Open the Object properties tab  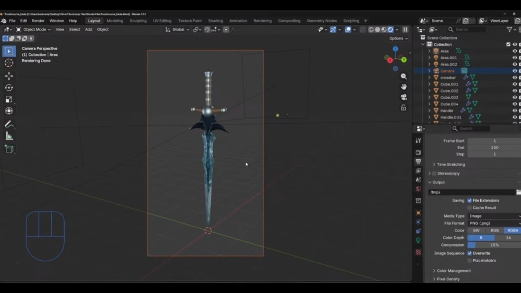click(x=418, y=213)
